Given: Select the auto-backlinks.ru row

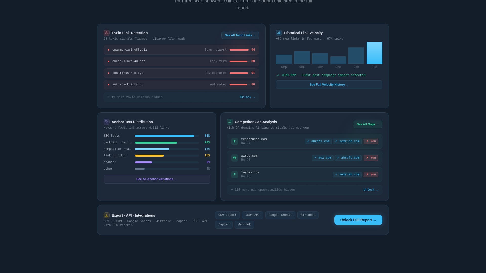Looking at the screenshot, I should point(181,85).
